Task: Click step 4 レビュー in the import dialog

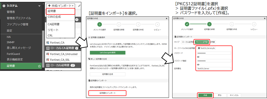Action: click(x=254, y=24)
